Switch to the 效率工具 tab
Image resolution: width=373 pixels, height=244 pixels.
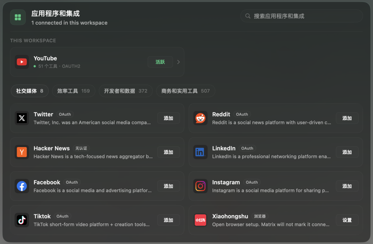(x=74, y=91)
